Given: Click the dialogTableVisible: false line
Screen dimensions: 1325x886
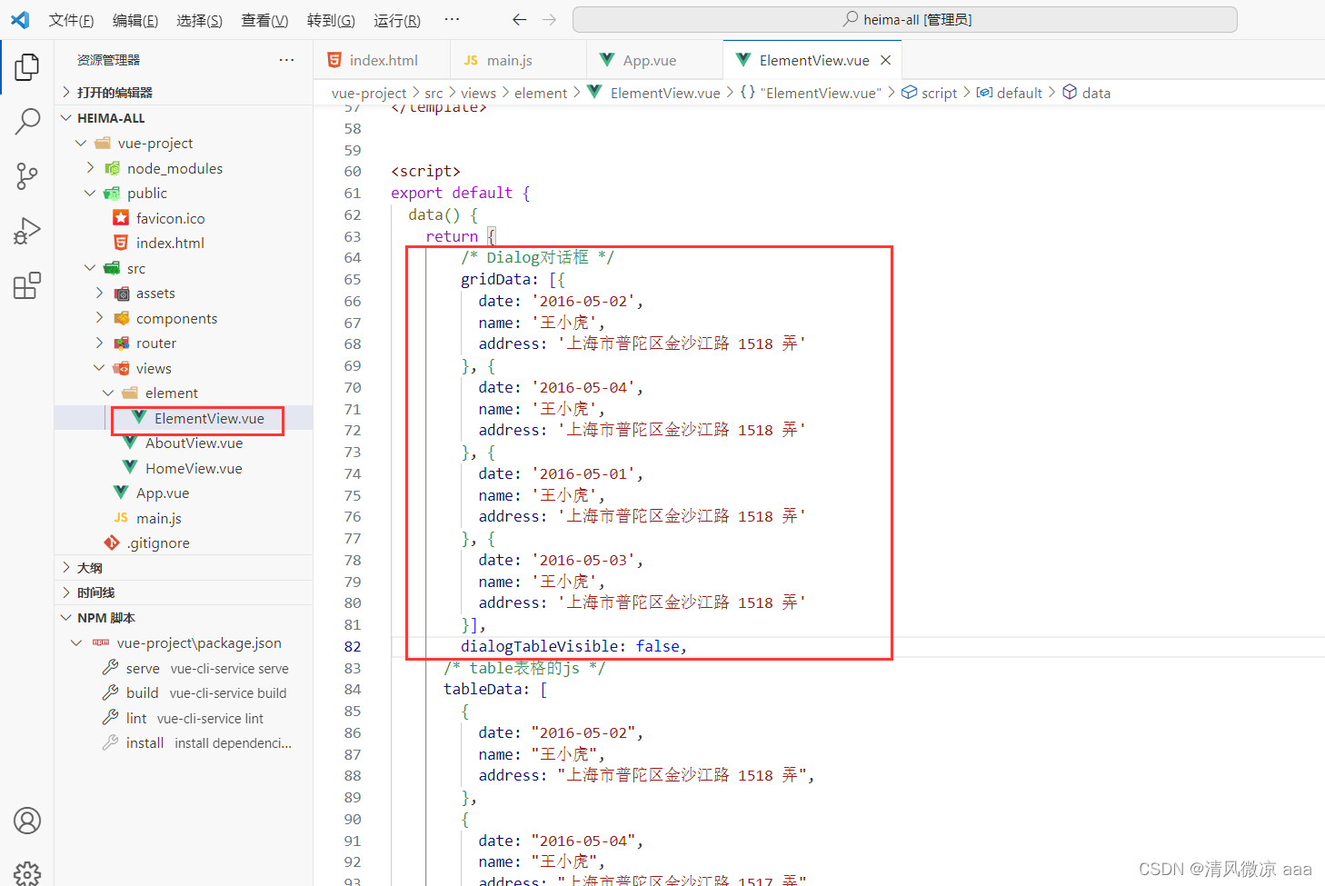Looking at the screenshot, I should click(574, 646).
